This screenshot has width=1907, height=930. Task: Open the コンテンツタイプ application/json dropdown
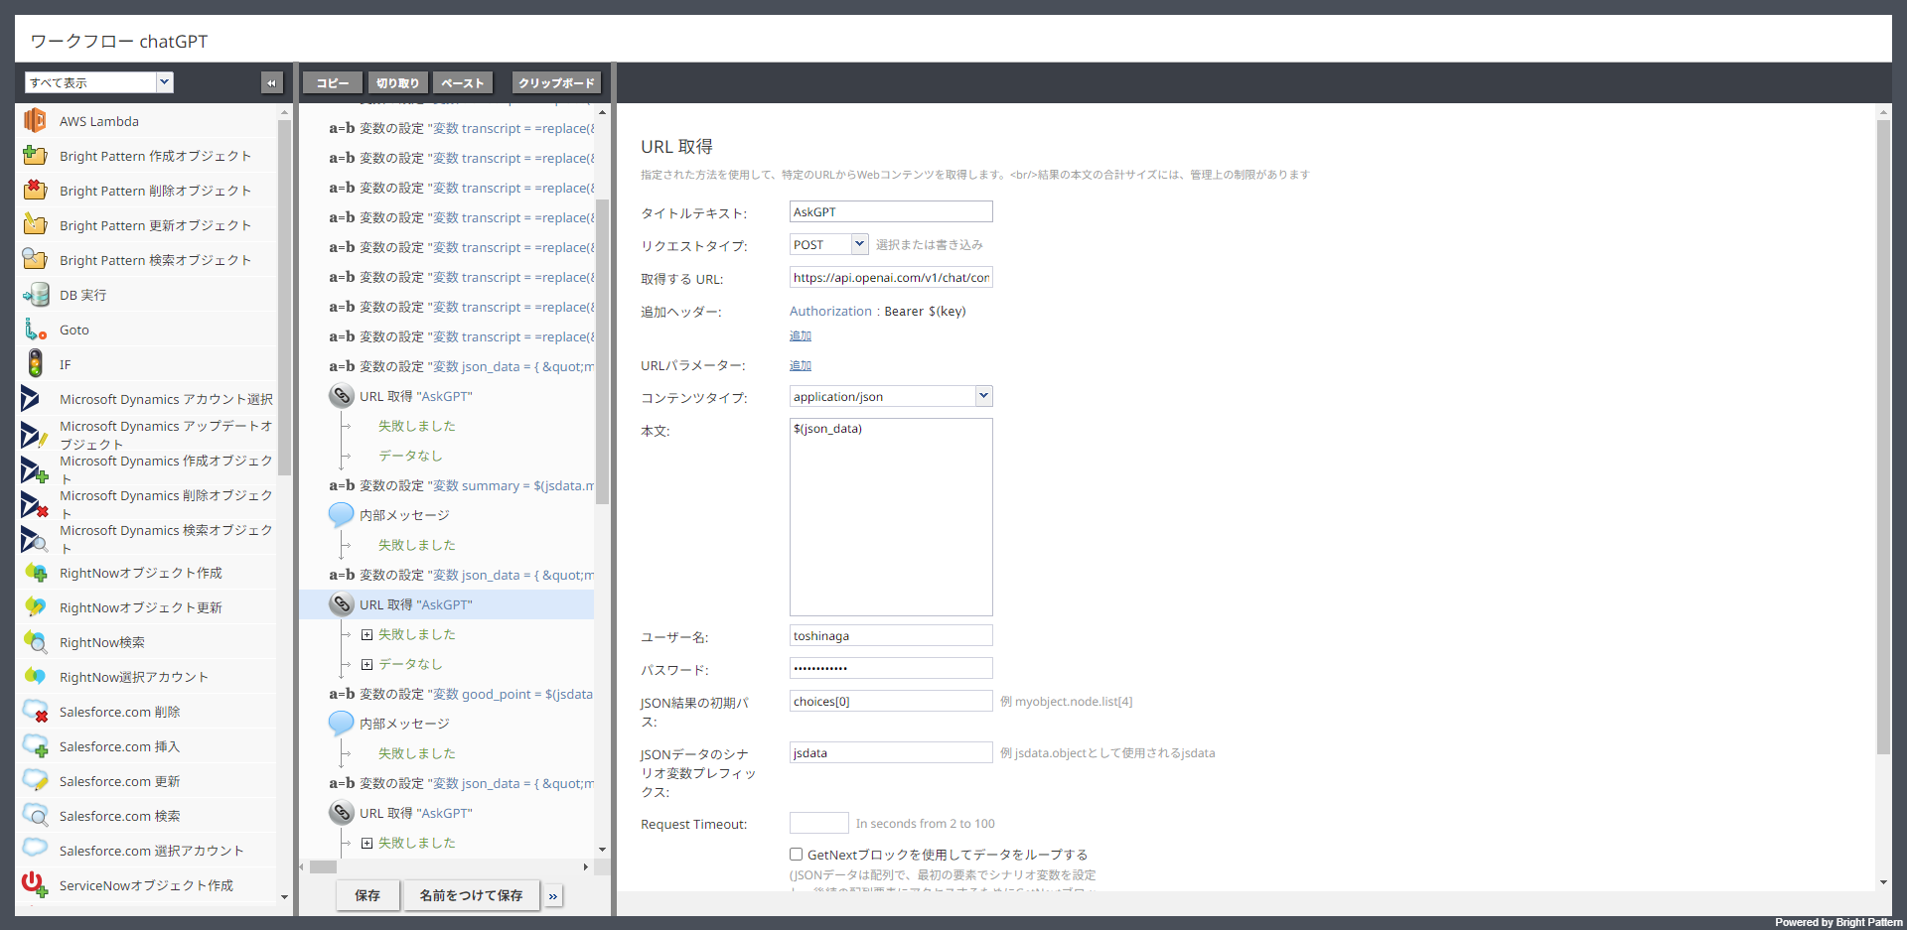click(982, 396)
